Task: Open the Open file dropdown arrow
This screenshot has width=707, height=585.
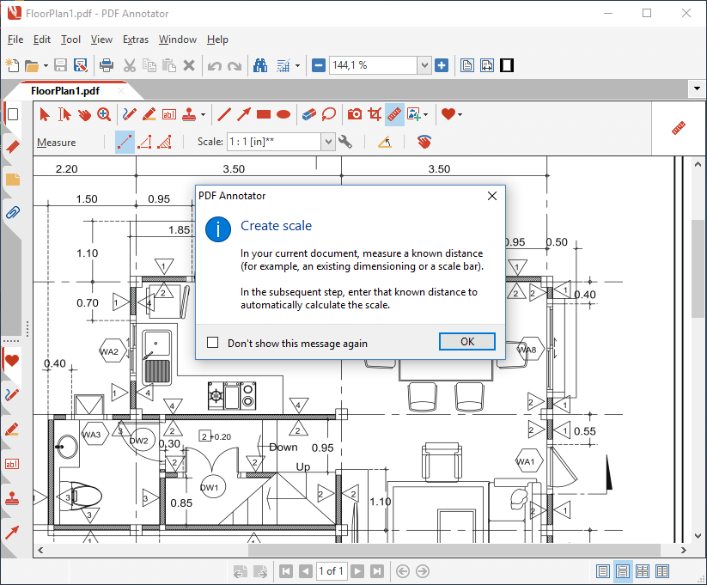Action: [x=46, y=66]
